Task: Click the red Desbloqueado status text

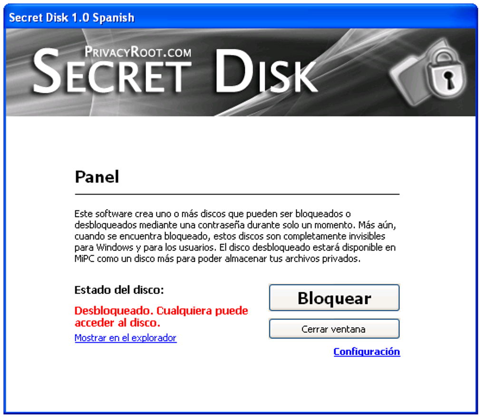Action: [114, 311]
